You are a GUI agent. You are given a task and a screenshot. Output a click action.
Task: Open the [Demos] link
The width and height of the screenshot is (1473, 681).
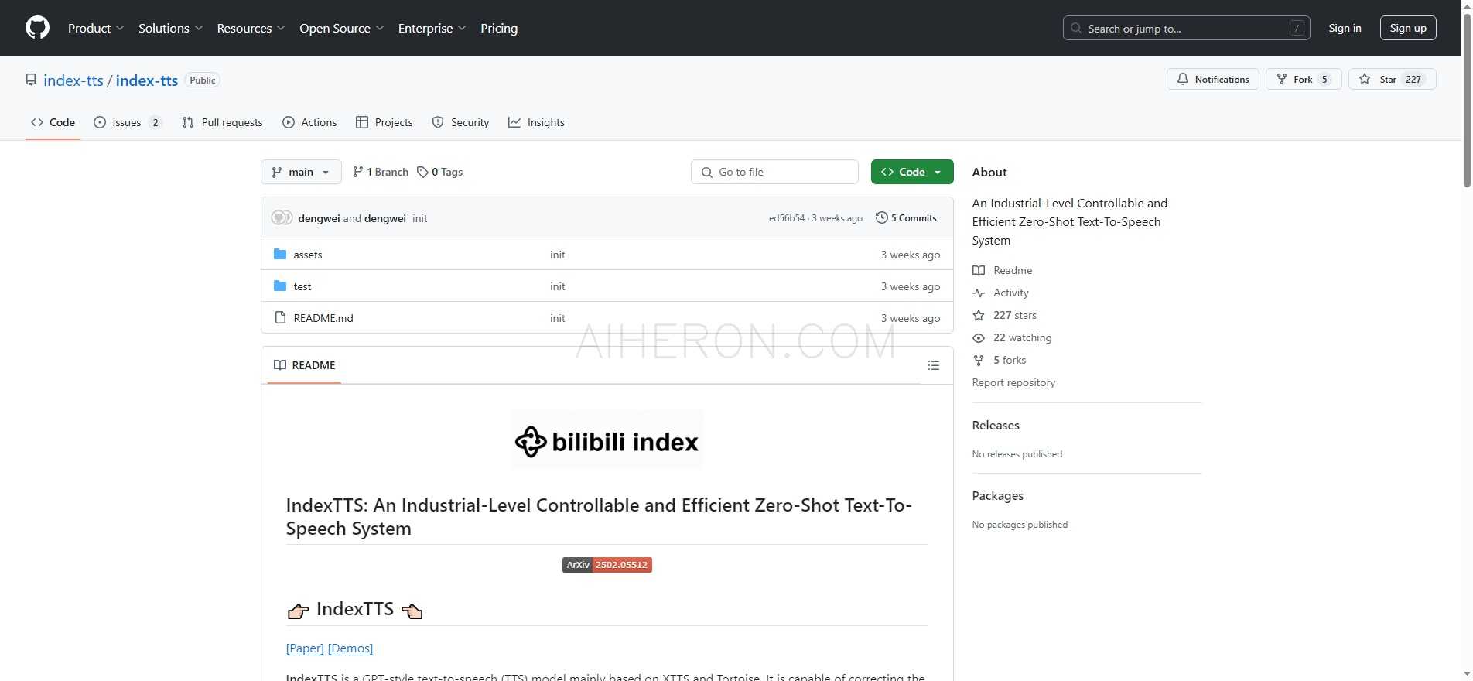pos(350,648)
